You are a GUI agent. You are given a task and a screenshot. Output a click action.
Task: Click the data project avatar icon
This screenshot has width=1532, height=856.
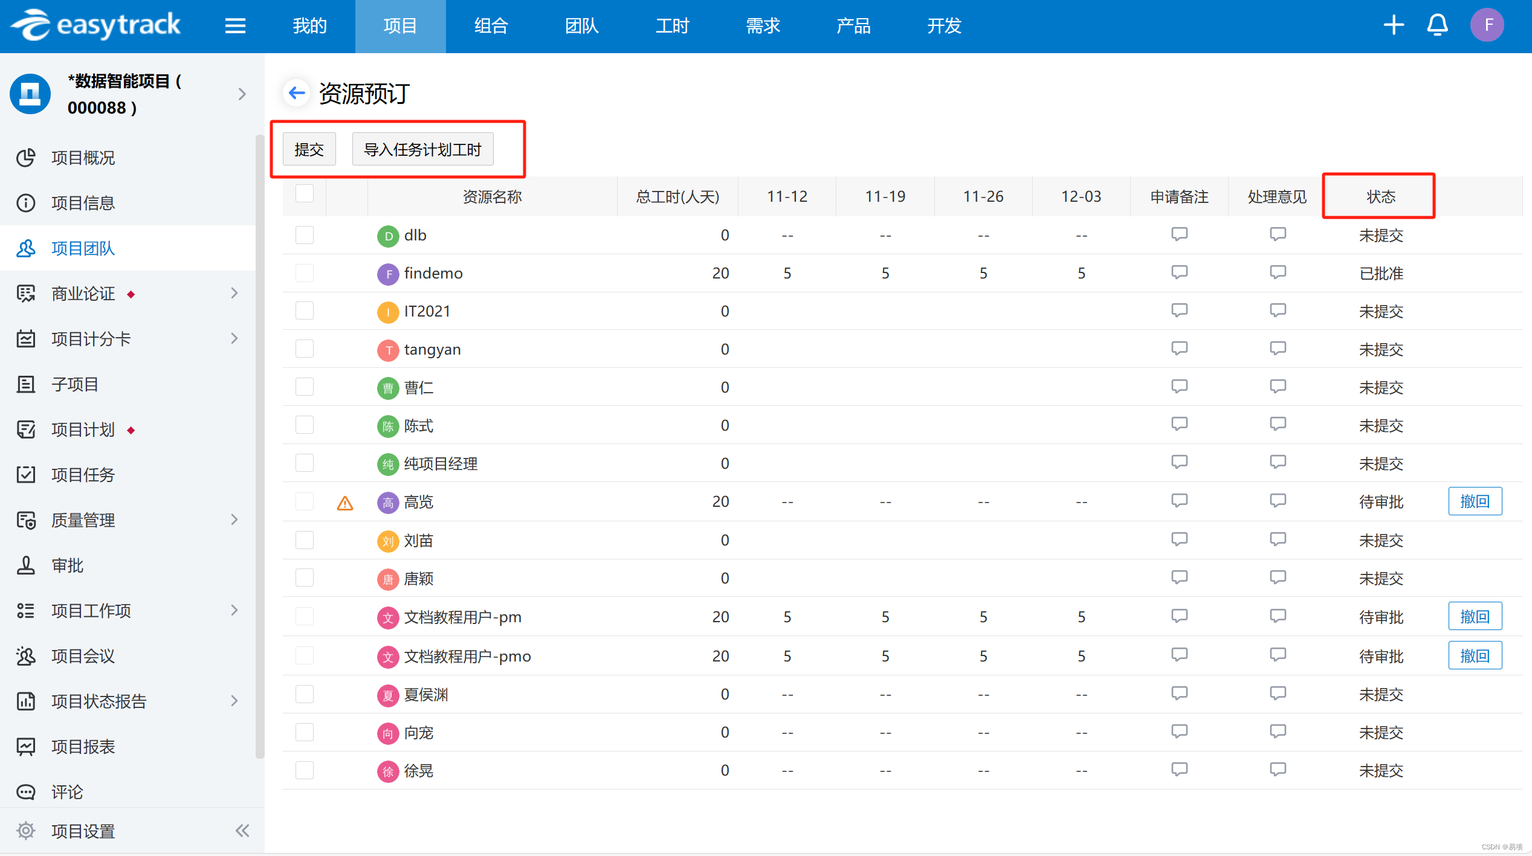(30, 94)
